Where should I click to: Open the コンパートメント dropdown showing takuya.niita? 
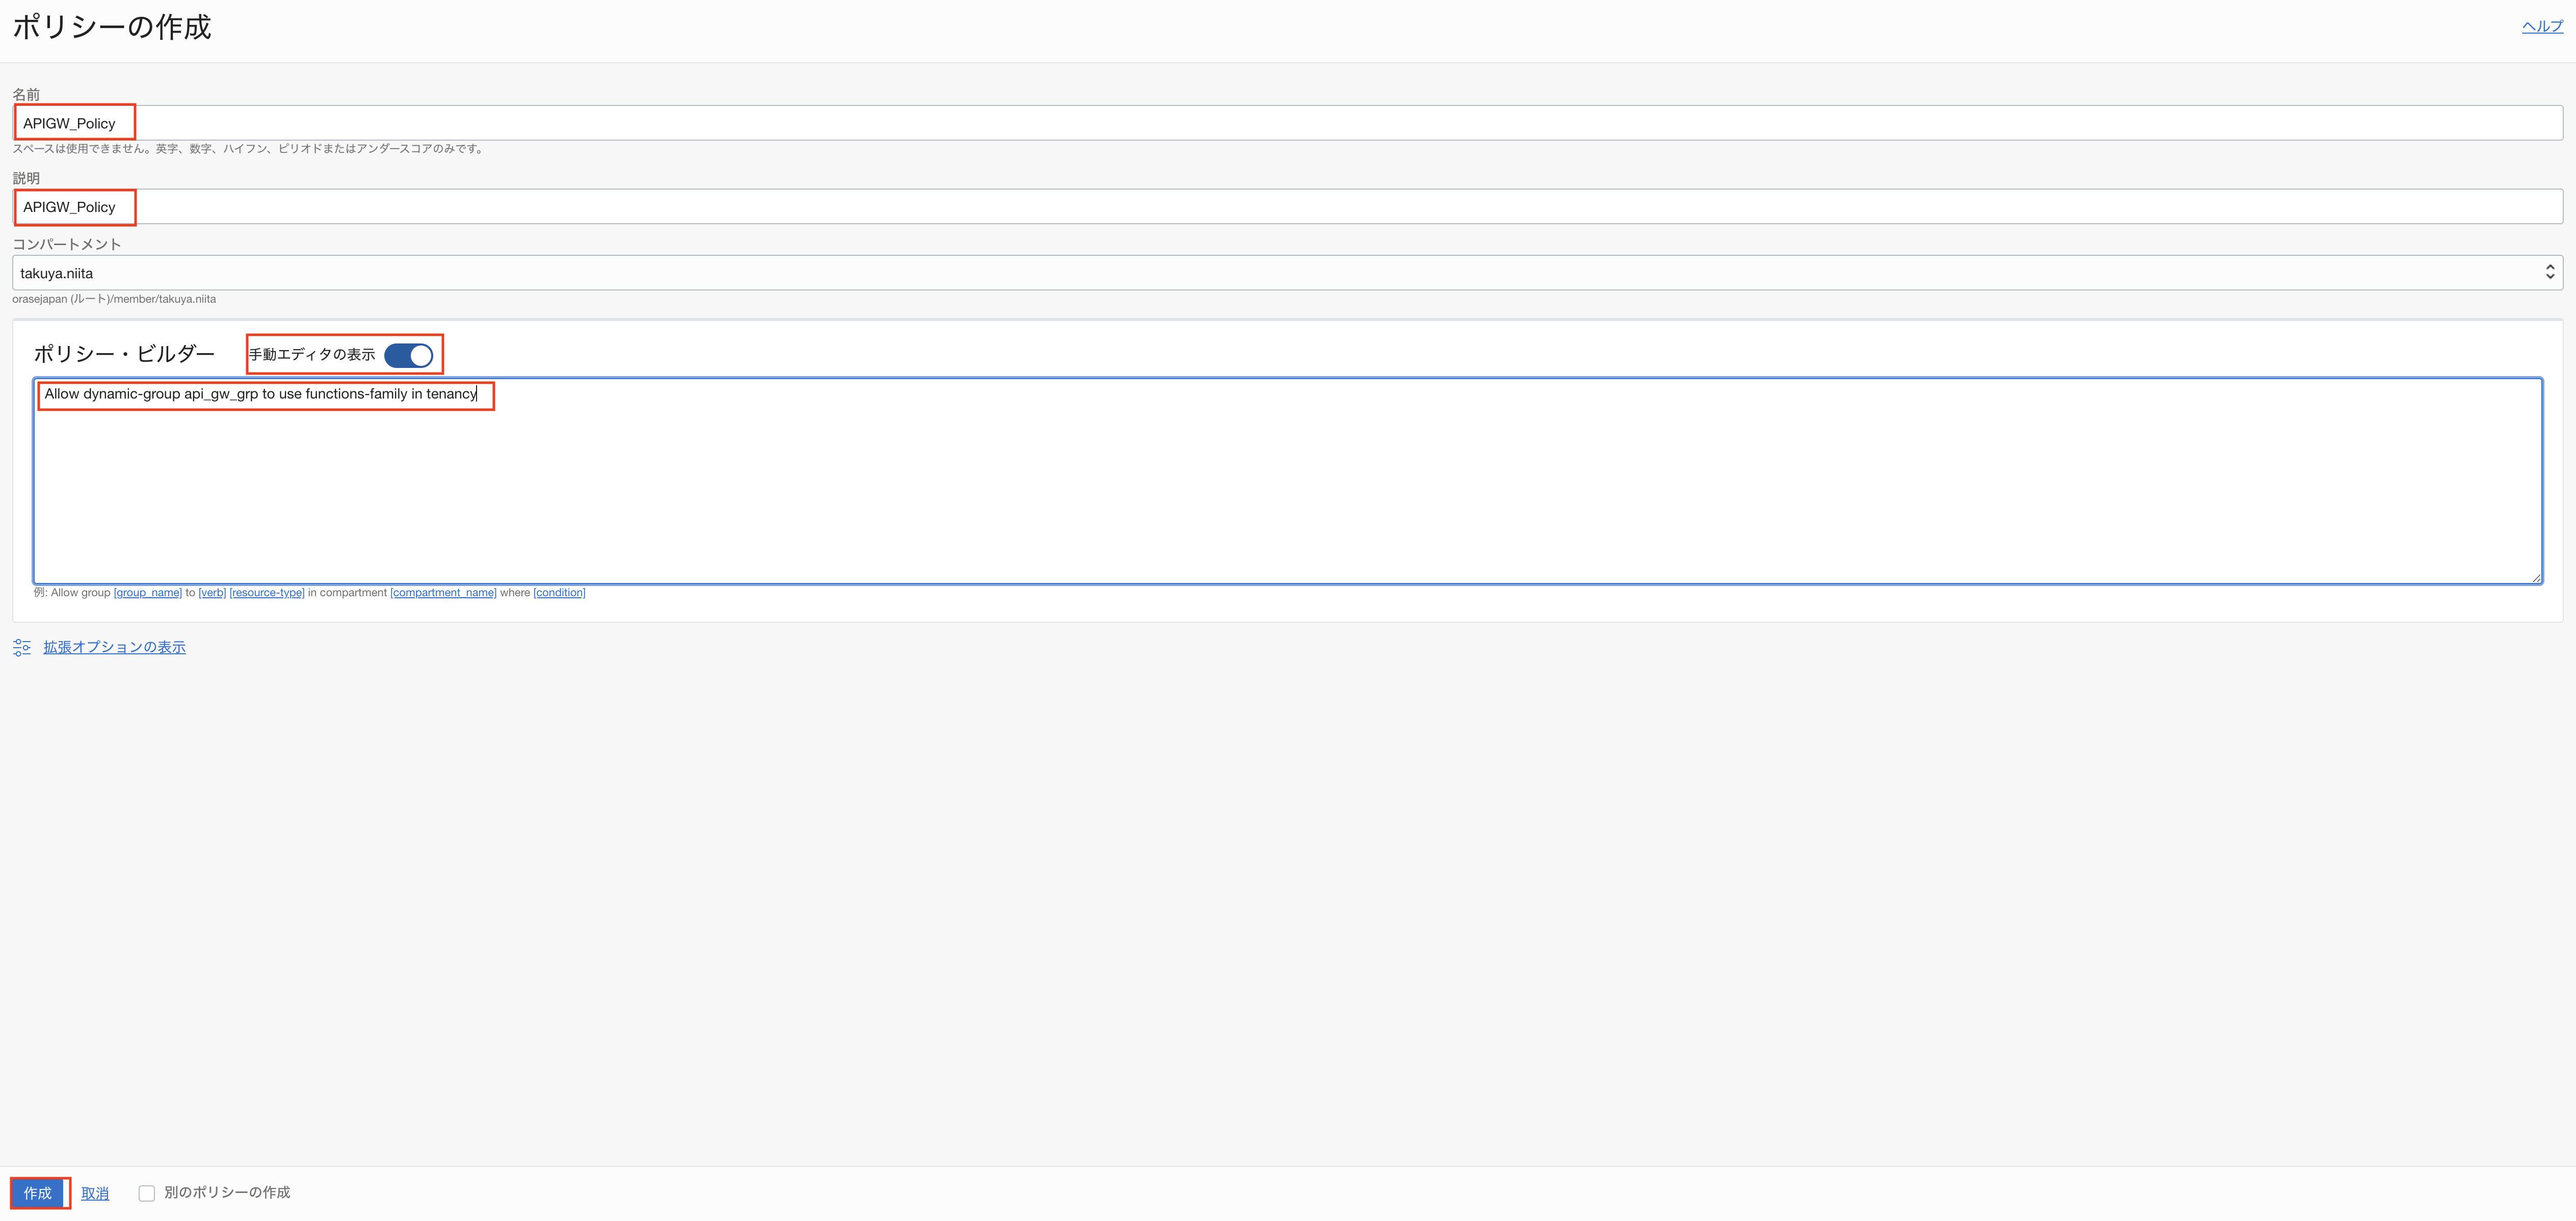pos(1280,273)
